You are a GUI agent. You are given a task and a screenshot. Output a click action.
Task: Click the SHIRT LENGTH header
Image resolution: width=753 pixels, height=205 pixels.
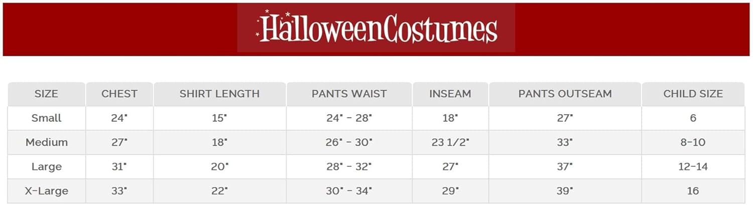(x=219, y=94)
